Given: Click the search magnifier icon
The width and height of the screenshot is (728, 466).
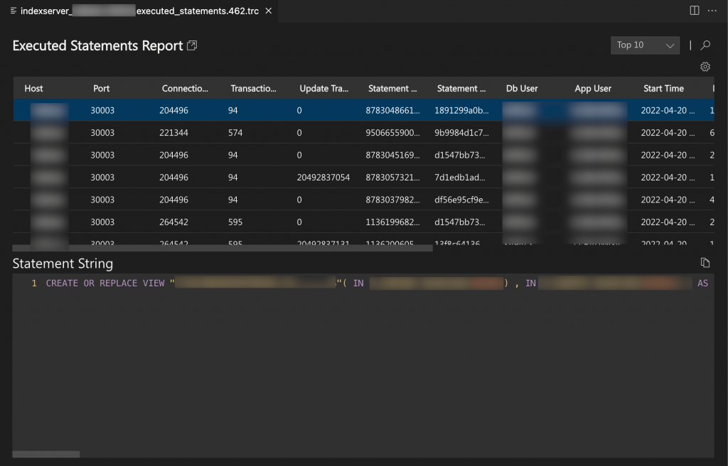Looking at the screenshot, I should coord(705,45).
